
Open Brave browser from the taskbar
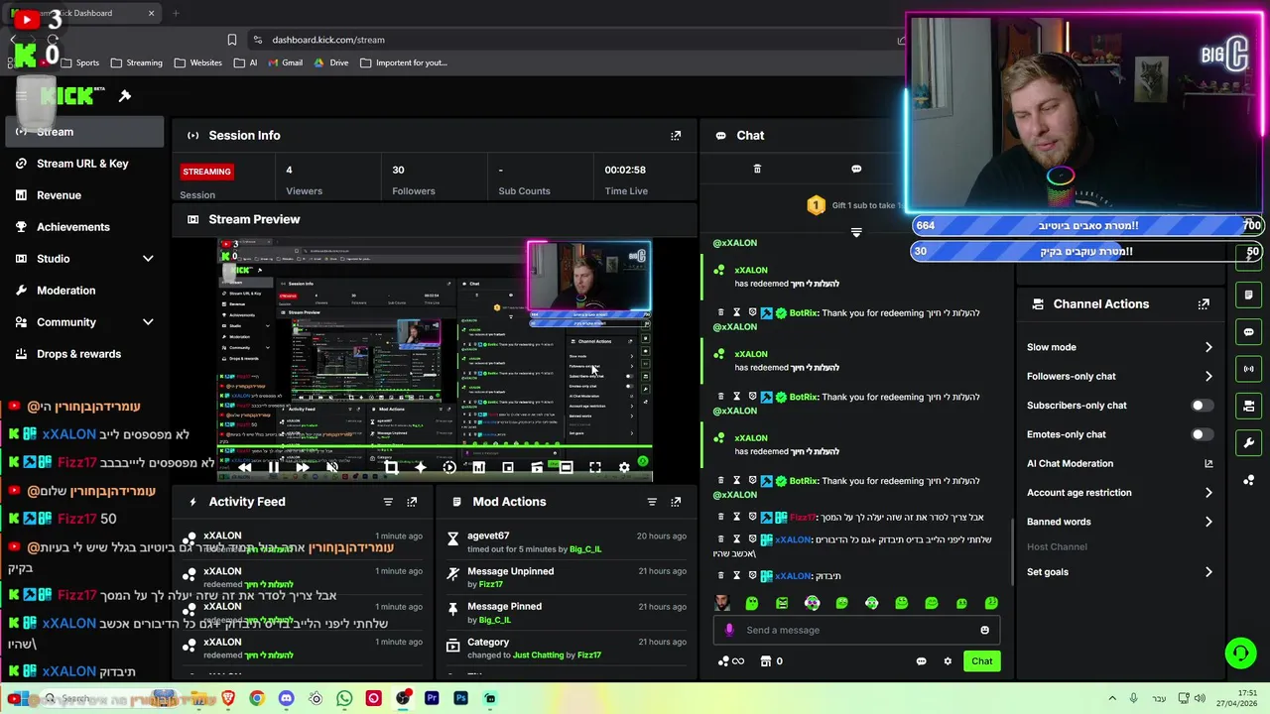tap(228, 698)
